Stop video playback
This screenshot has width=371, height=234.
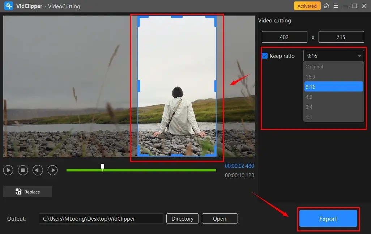(23, 170)
